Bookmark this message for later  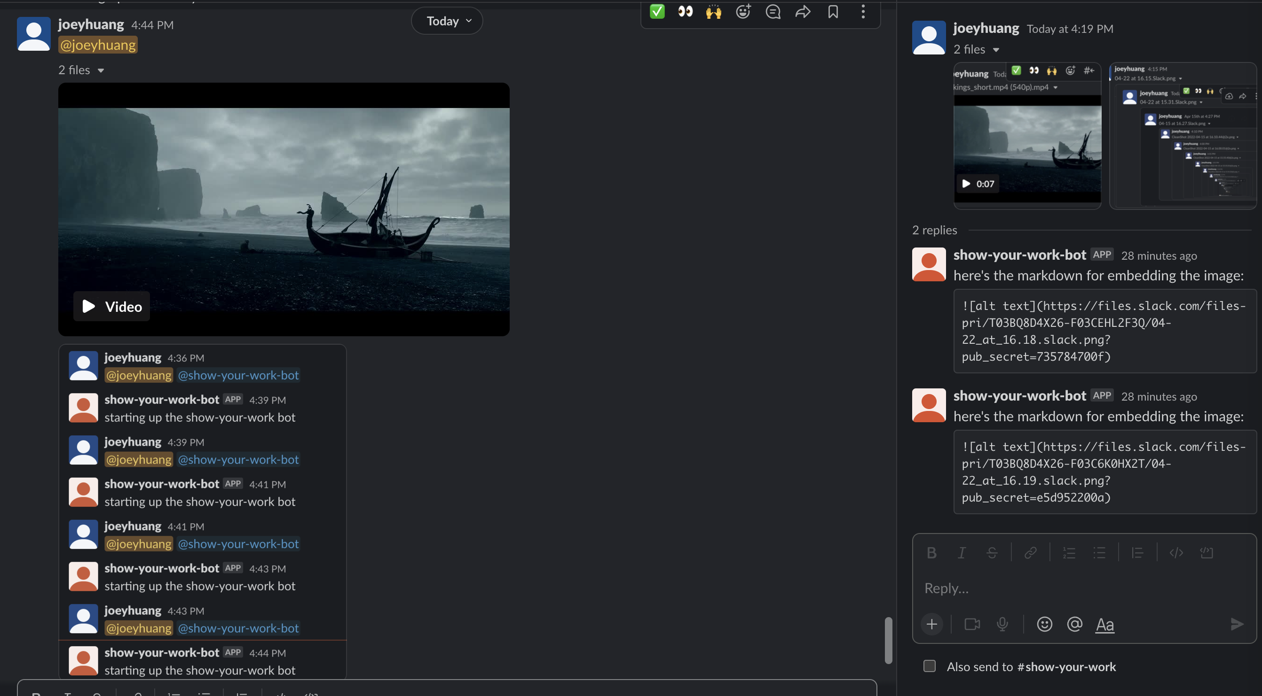[833, 12]
